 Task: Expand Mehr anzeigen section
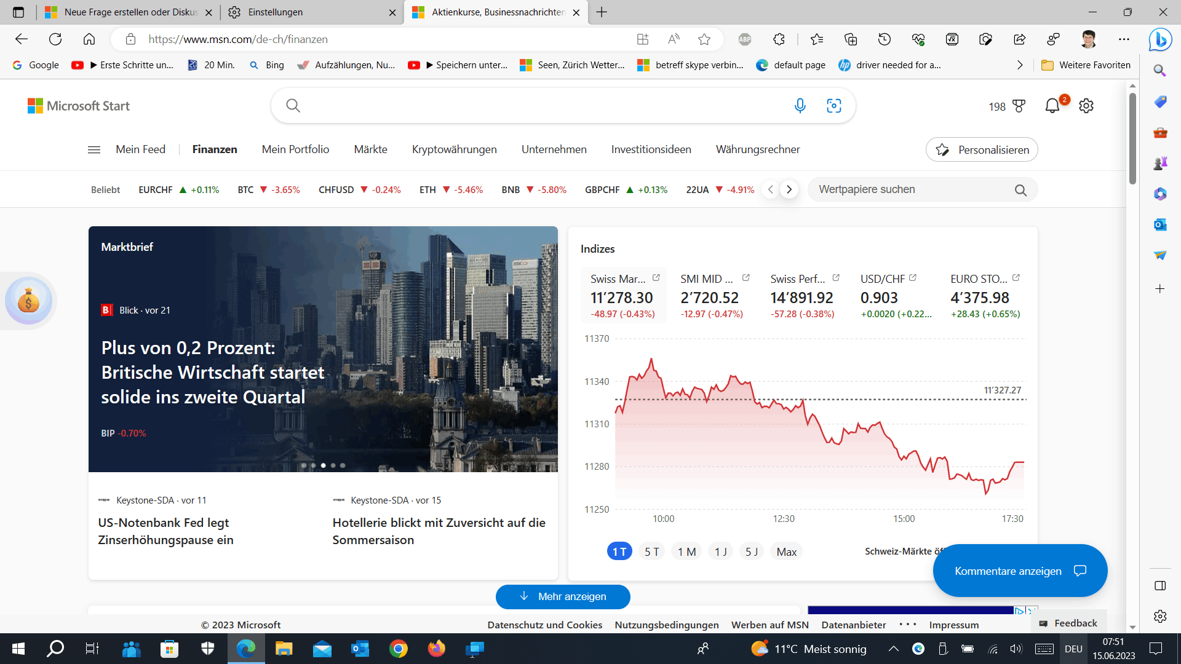[x=563, y=596]
